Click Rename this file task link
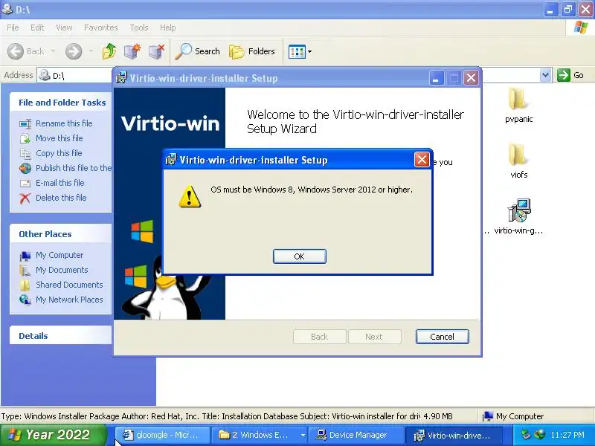 click(64, 123)
